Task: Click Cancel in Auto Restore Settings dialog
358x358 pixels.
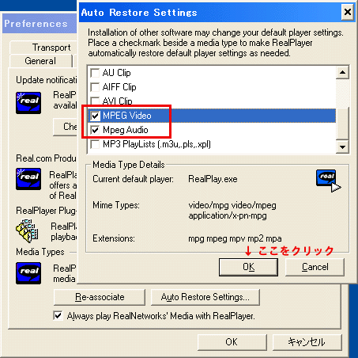Action: (x=315, y=267)
